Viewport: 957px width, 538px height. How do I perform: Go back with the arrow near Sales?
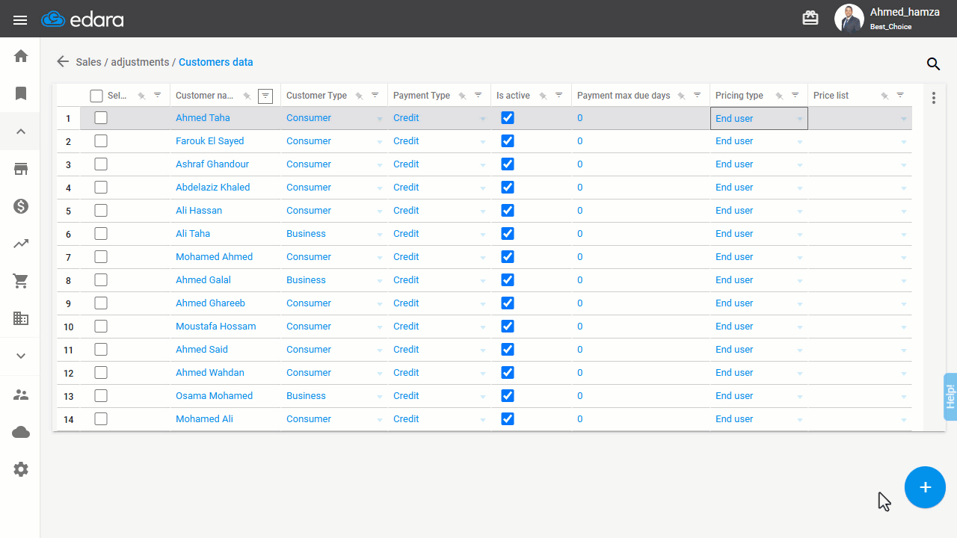(x=63, y=62)
